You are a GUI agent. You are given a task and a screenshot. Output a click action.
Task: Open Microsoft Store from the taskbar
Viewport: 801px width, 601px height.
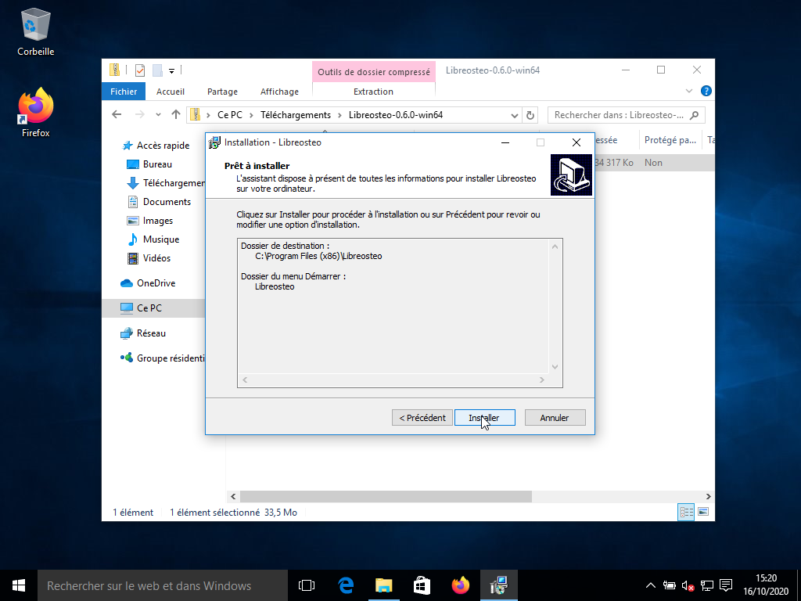click(x=422, y=585)
